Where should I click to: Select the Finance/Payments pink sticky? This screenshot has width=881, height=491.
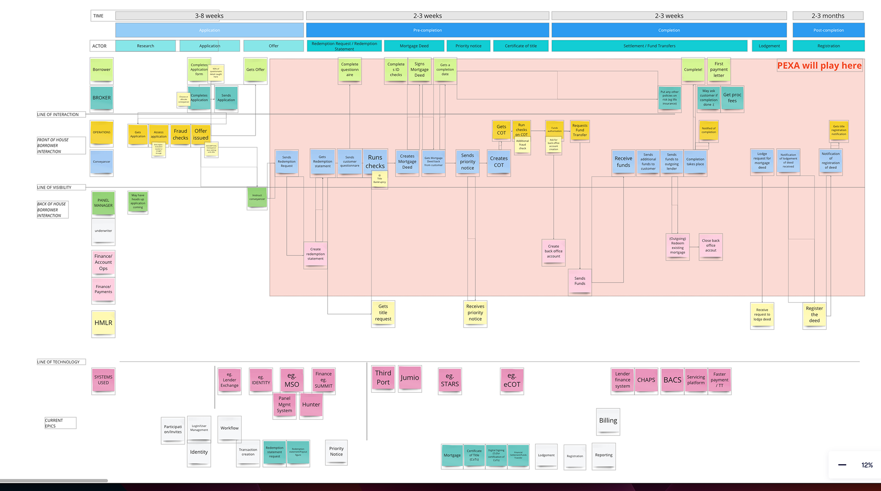pos(103,290)
